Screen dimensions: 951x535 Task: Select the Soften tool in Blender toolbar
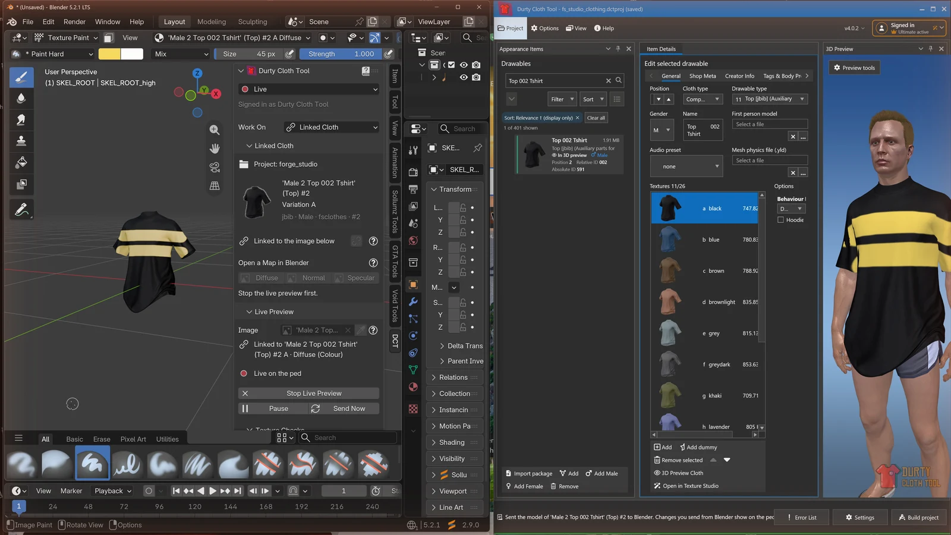(x=21, y=99)
